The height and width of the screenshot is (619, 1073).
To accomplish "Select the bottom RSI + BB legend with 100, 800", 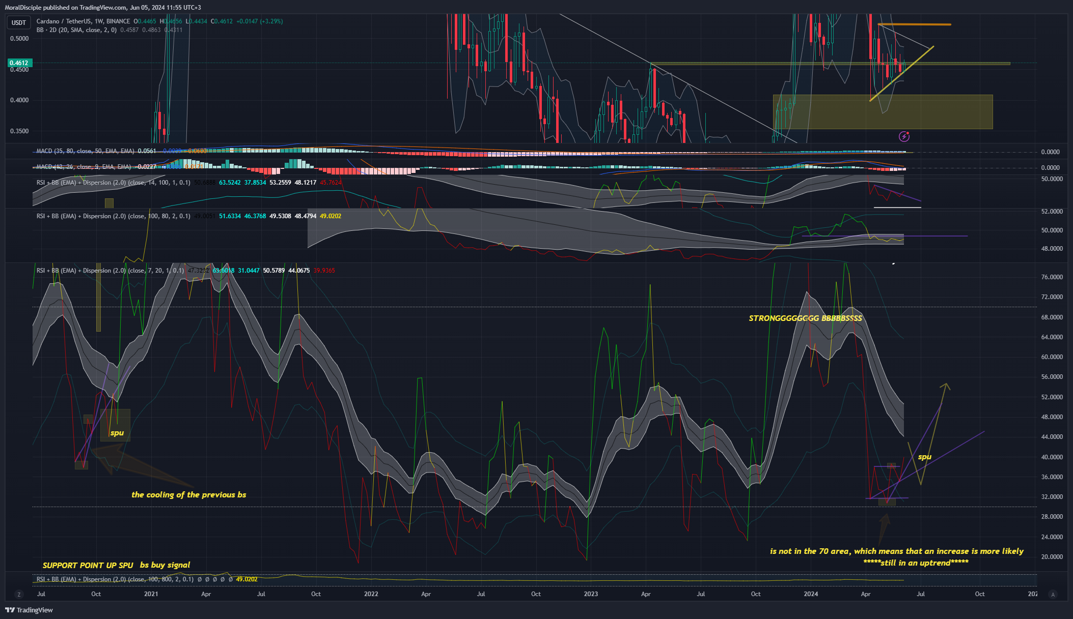I will pos(115,579).
